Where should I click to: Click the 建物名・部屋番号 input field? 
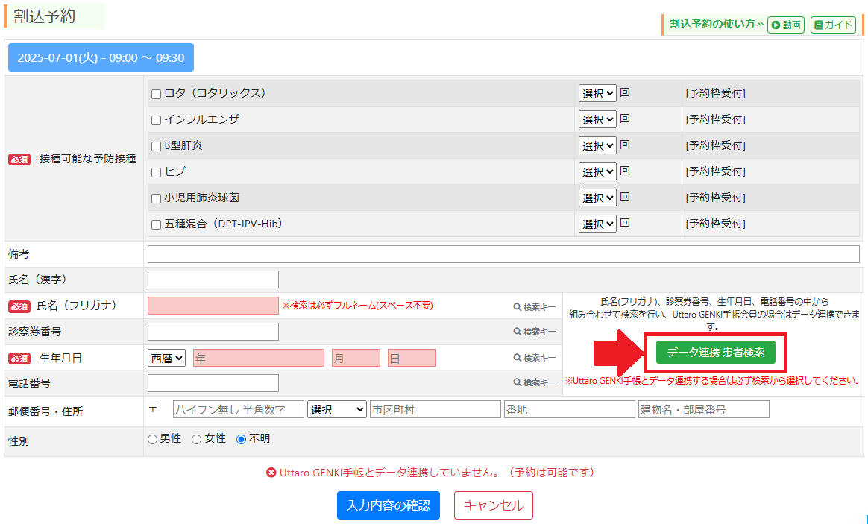point(704,409)
